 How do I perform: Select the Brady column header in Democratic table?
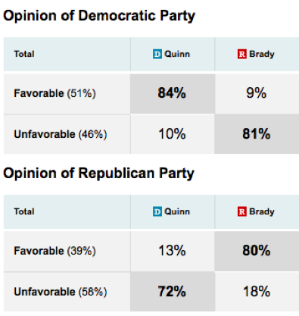click(x=257, y=54)
